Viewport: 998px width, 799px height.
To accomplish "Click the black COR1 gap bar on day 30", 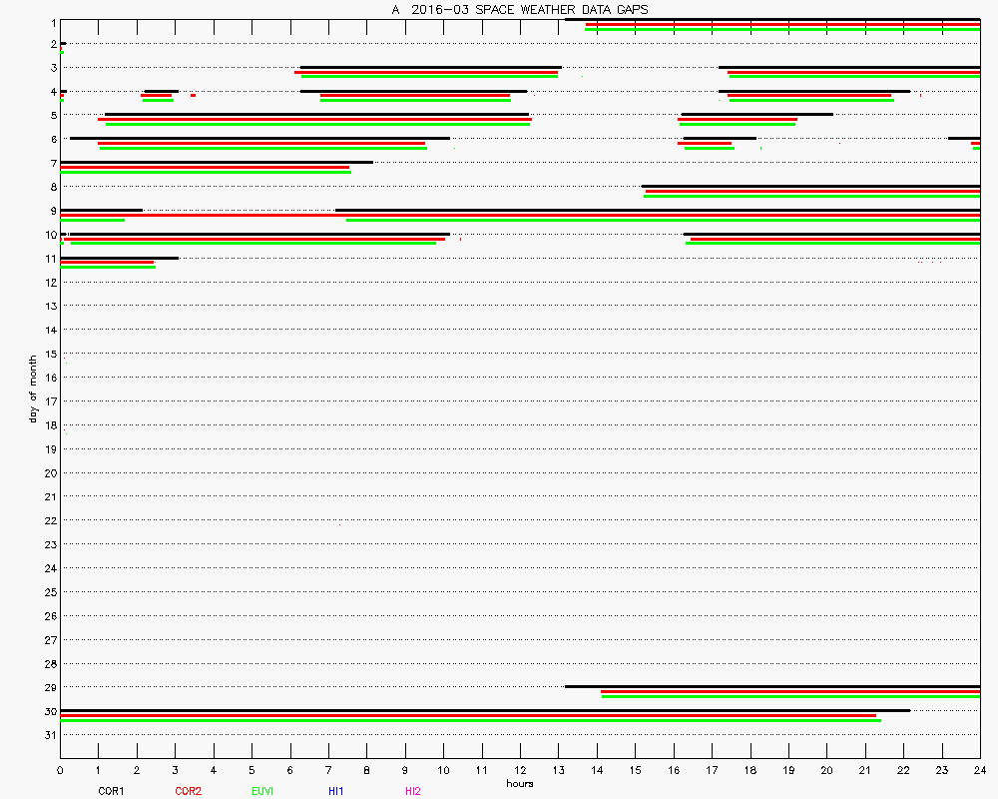I will point(485,710).
